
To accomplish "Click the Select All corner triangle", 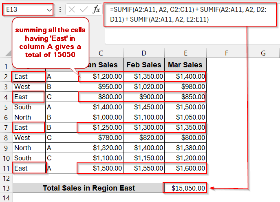I will pyautogui.click(x=8, y=53).
